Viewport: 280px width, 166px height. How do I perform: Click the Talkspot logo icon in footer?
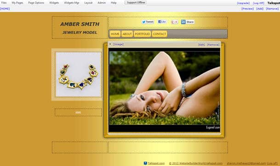coord(145,163)
